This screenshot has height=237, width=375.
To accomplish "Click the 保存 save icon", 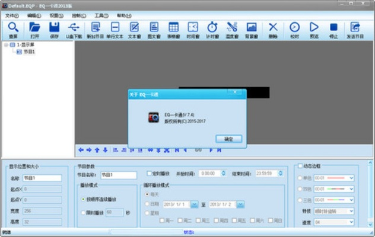I will tap(54, 30).
